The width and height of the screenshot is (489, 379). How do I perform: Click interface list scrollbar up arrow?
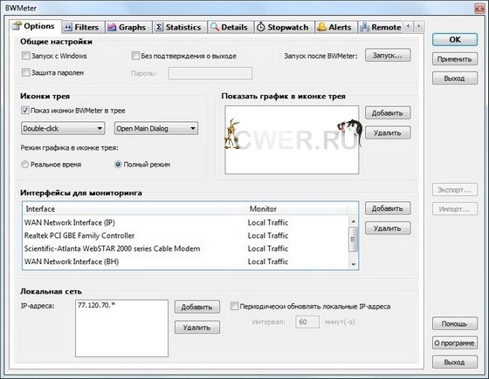(354, 221)
